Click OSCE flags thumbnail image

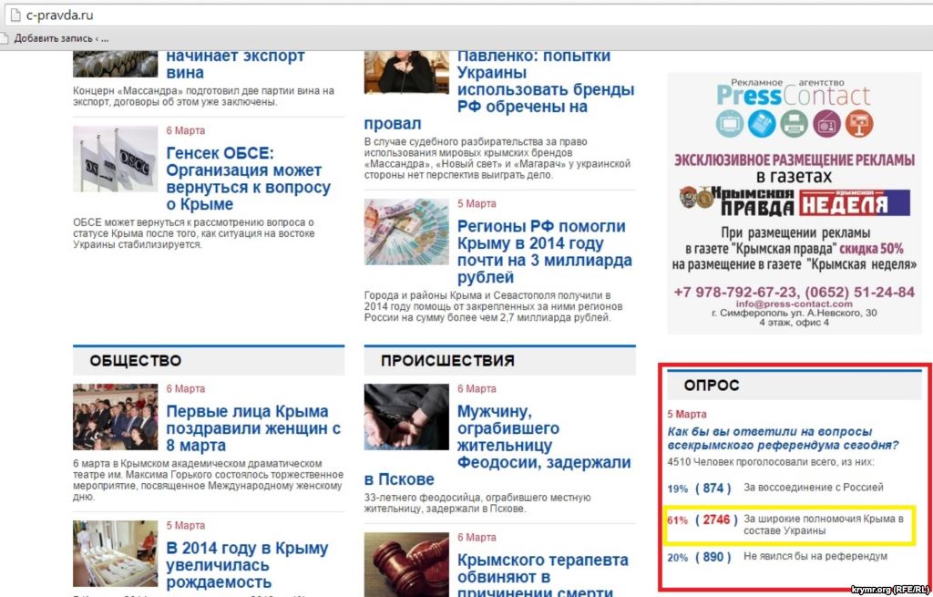pos(115,159)
